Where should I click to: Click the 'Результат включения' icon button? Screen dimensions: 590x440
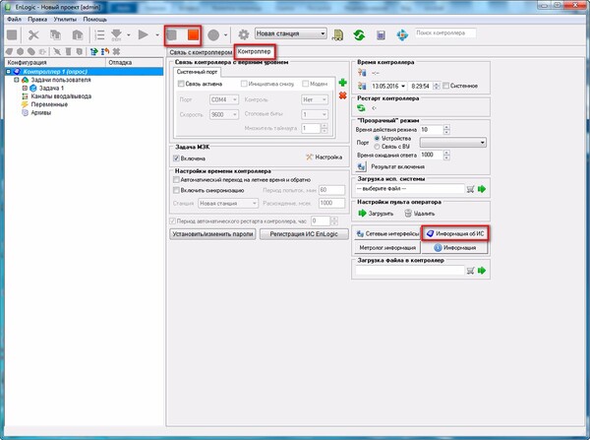(361, 166)
